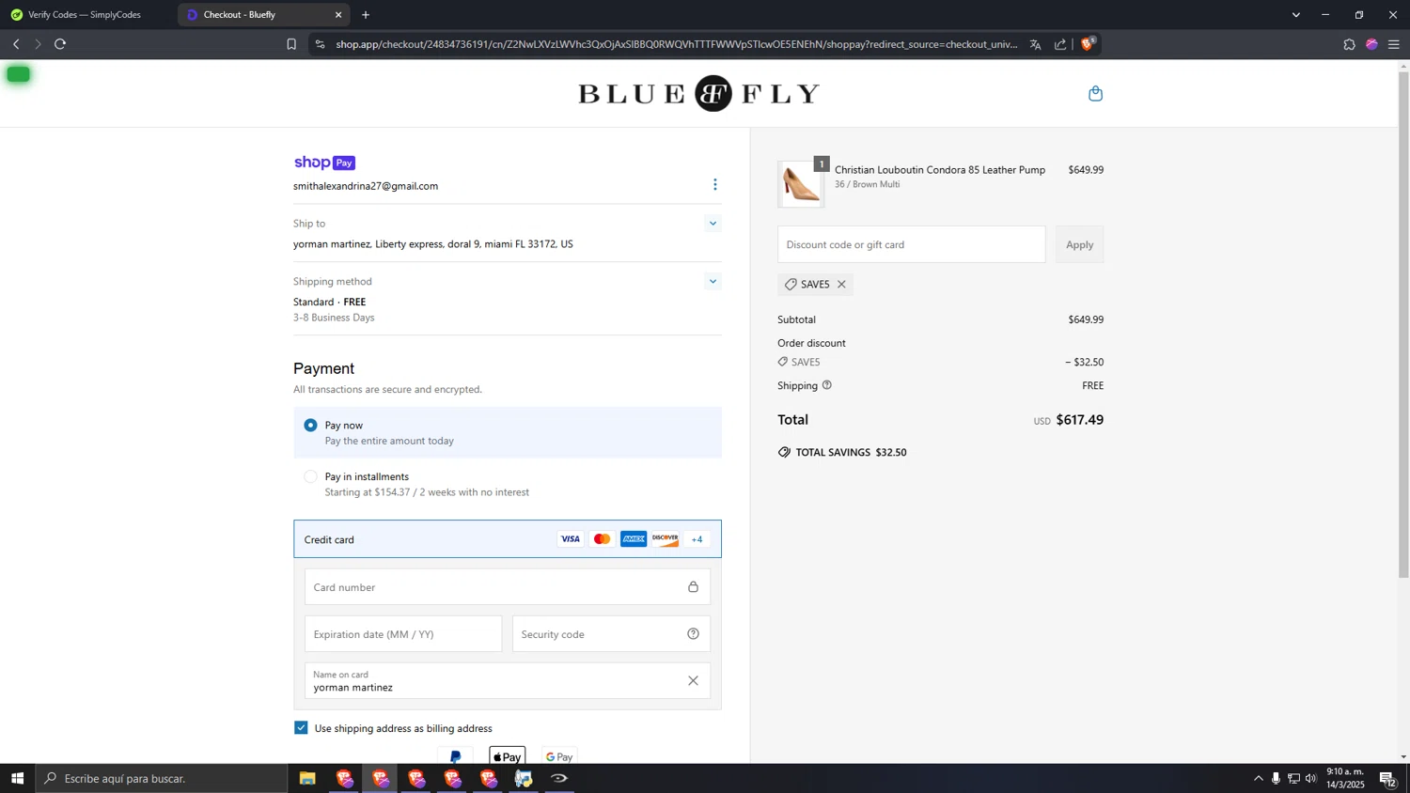Screen dimensions: 1410x793
Task: Open File Explorer from the taskbar
Action: click(307, 778)
